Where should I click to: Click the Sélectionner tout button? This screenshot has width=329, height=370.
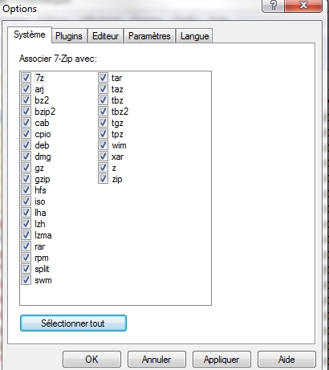[73, 323]
